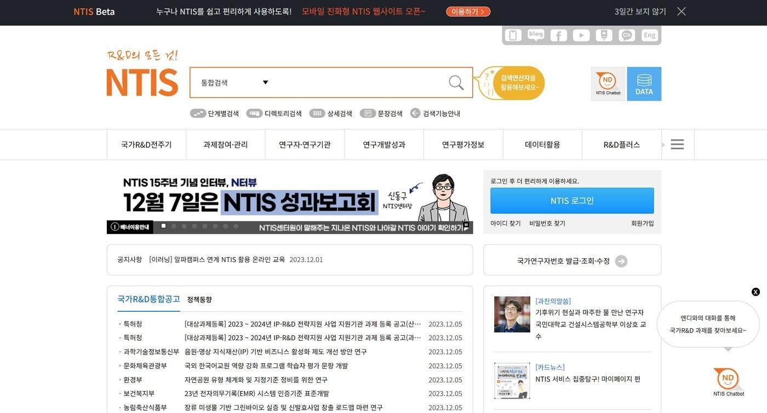Select the first banner slide indicator dot
This screenshot has width=767, height=413.
pos(163,226)
